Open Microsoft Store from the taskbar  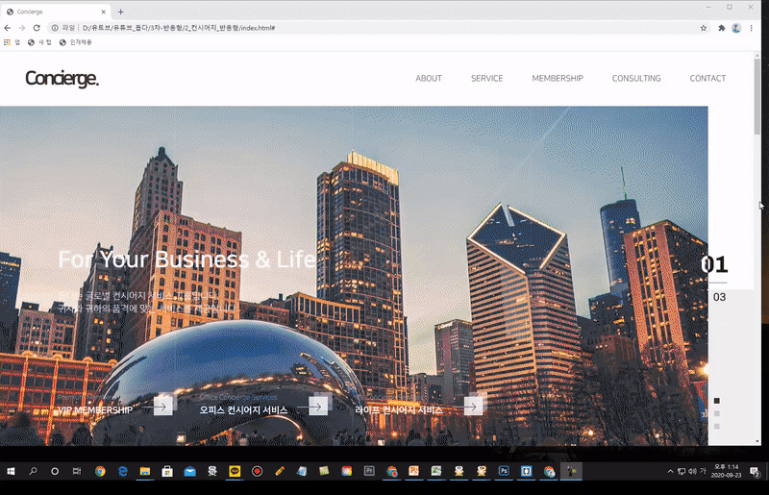point(167,472)
